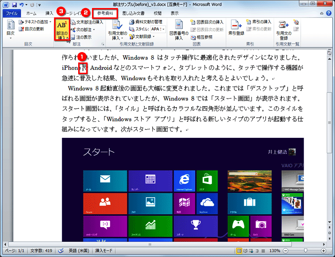Screen dimensions: 335x257
Task: Click ページ: 1/1 in the status bar
Action: pos(15,251)
